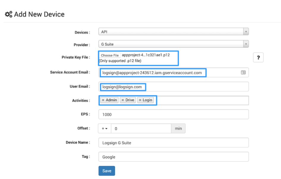Open the offset plus sign dropdown

[105, 128]
